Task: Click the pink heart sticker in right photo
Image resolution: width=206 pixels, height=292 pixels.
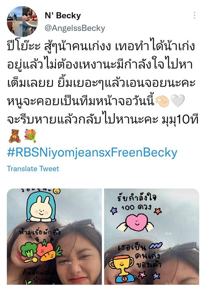Action: click(x=136, y=223)
